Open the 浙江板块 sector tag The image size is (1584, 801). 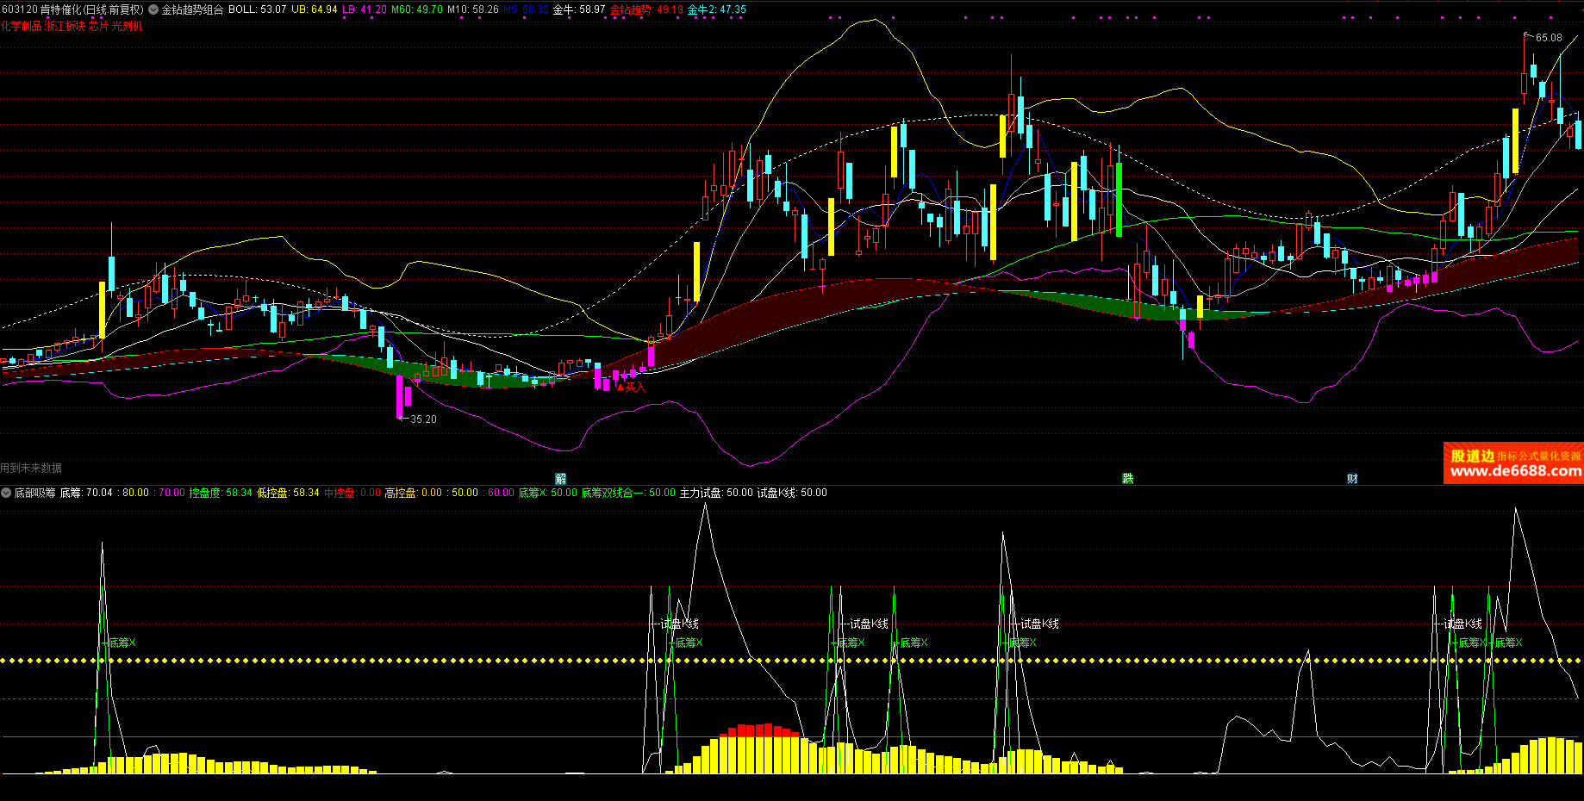[x=65, y=26]
